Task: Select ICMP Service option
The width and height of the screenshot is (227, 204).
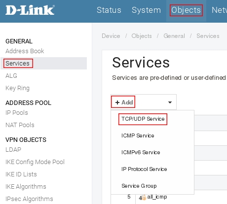Action: click(138, 136)
